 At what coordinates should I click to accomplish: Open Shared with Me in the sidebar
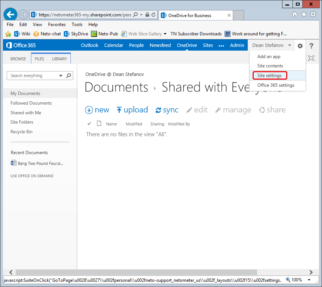click(26, 113)
